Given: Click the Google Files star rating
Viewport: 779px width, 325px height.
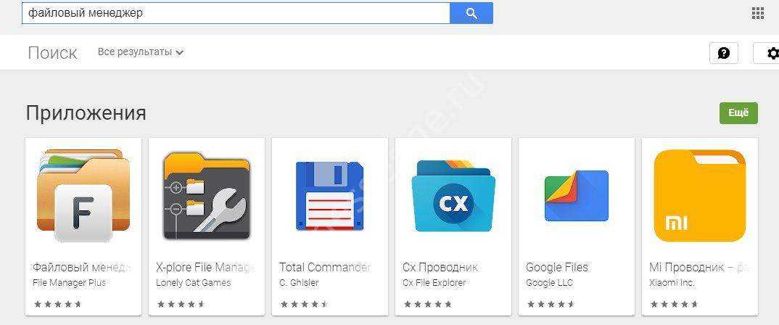Looking at the screenshot, I should pos(550,304).
